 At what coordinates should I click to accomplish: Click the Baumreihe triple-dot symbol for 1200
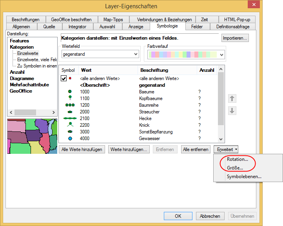pyautogui.click(x=70, y=105)
